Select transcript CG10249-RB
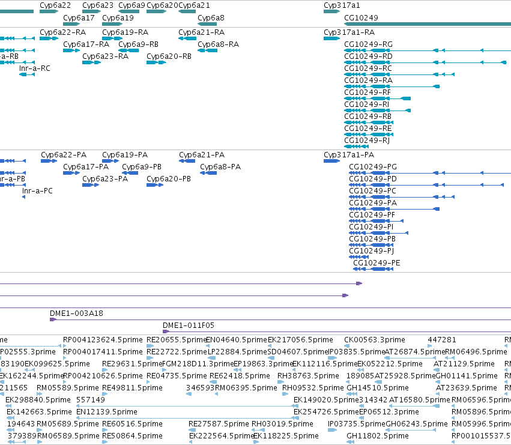Image resolution: width=511 pixels, height=445 pixels. pos(369,123)
